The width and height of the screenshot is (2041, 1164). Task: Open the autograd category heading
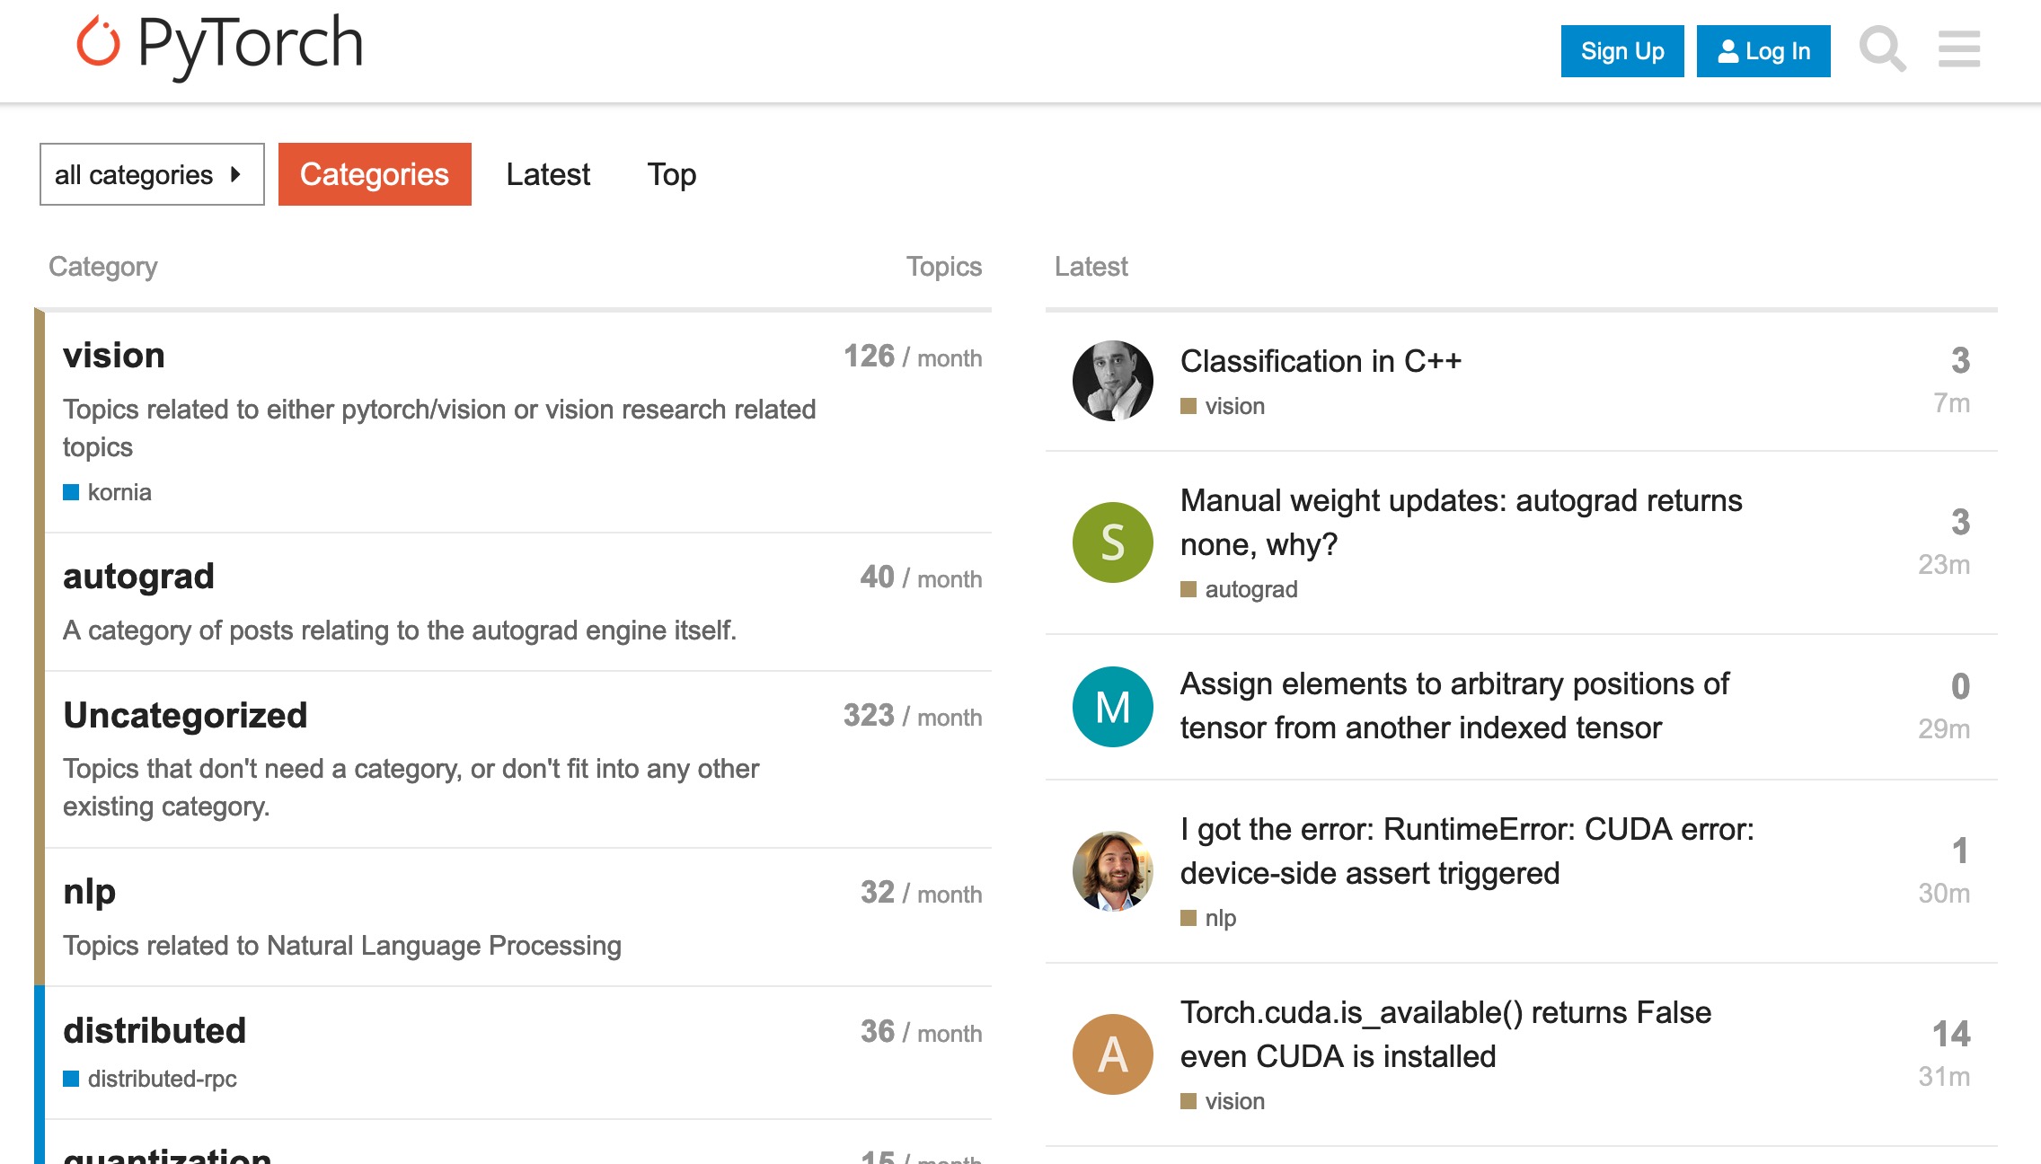[x=138, y=577]
